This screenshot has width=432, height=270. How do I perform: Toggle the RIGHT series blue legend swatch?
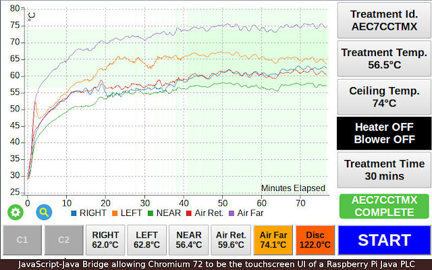tap(74, 213)
